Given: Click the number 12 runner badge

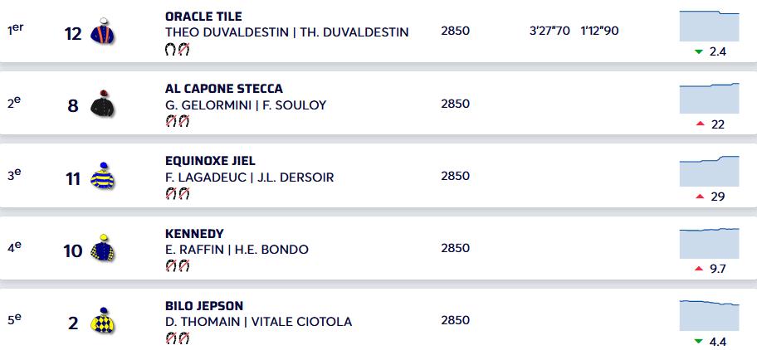Looking at the screenshot, I should 73,33.
